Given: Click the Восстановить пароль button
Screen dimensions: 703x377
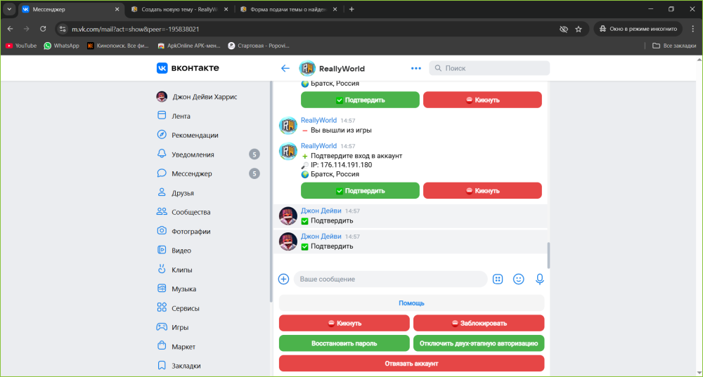Looking at the screenshot, I should point(344,343).
